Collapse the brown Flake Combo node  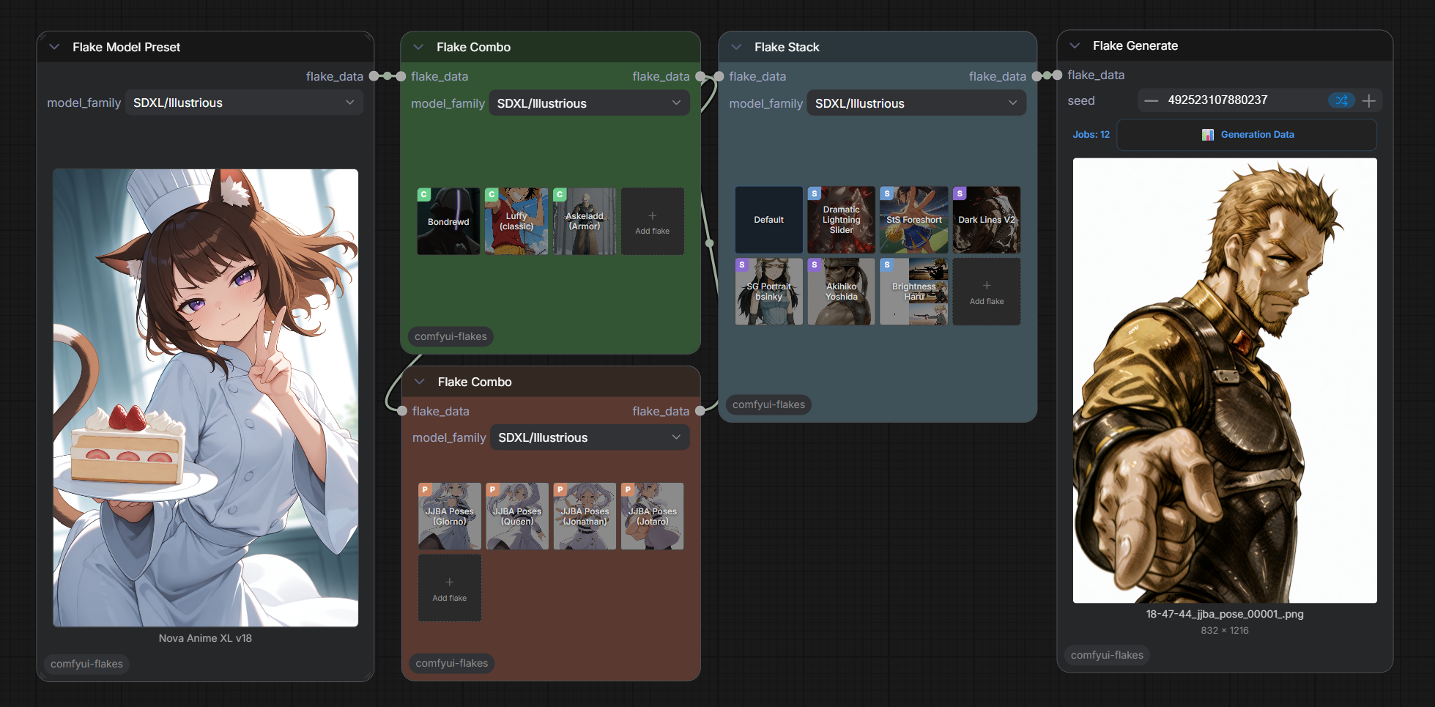(420, 382)
